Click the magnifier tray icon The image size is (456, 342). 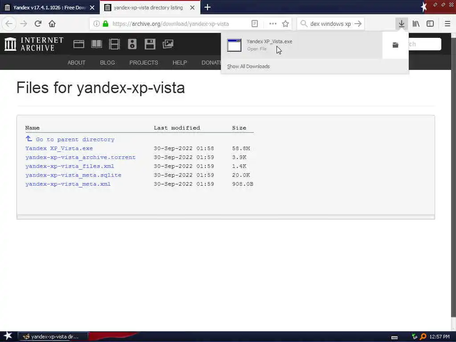[x=423, y=337]
